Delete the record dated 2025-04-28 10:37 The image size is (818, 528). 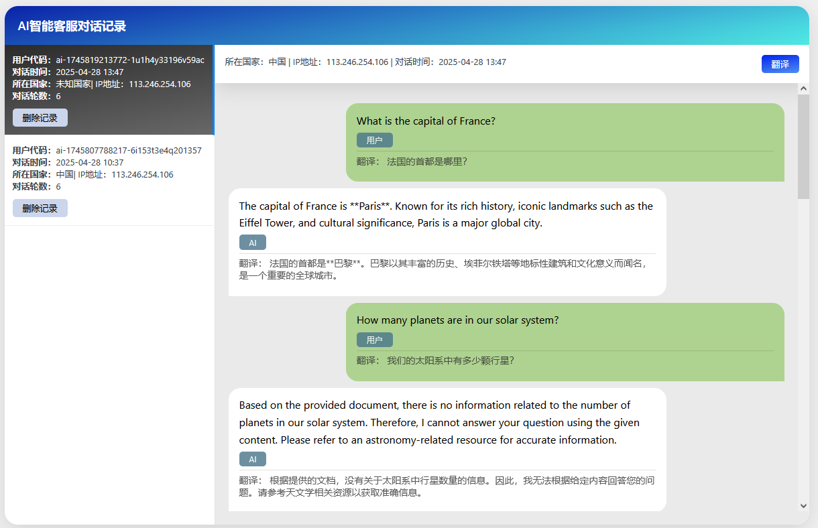coord(40,208)
